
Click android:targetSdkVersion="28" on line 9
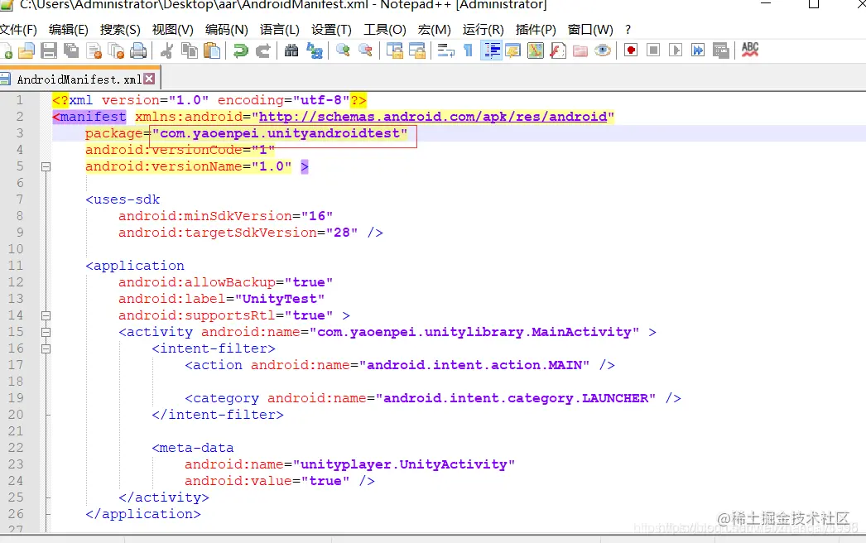point(238,233)
